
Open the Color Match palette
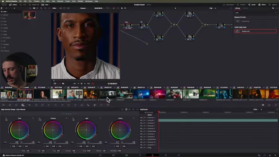[x=10, y=105]
